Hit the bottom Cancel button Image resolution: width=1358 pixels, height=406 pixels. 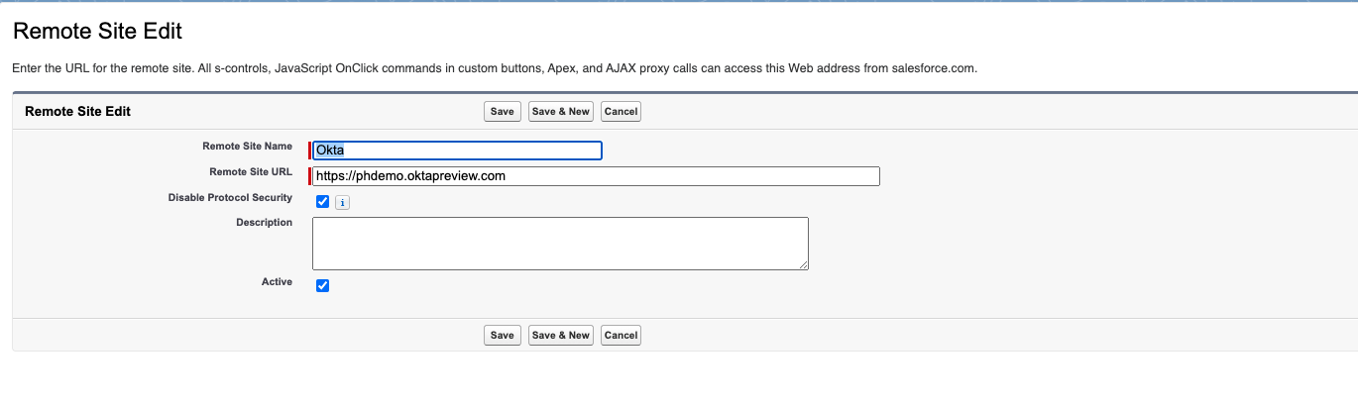pyautogui.click(x=621, y=336)
